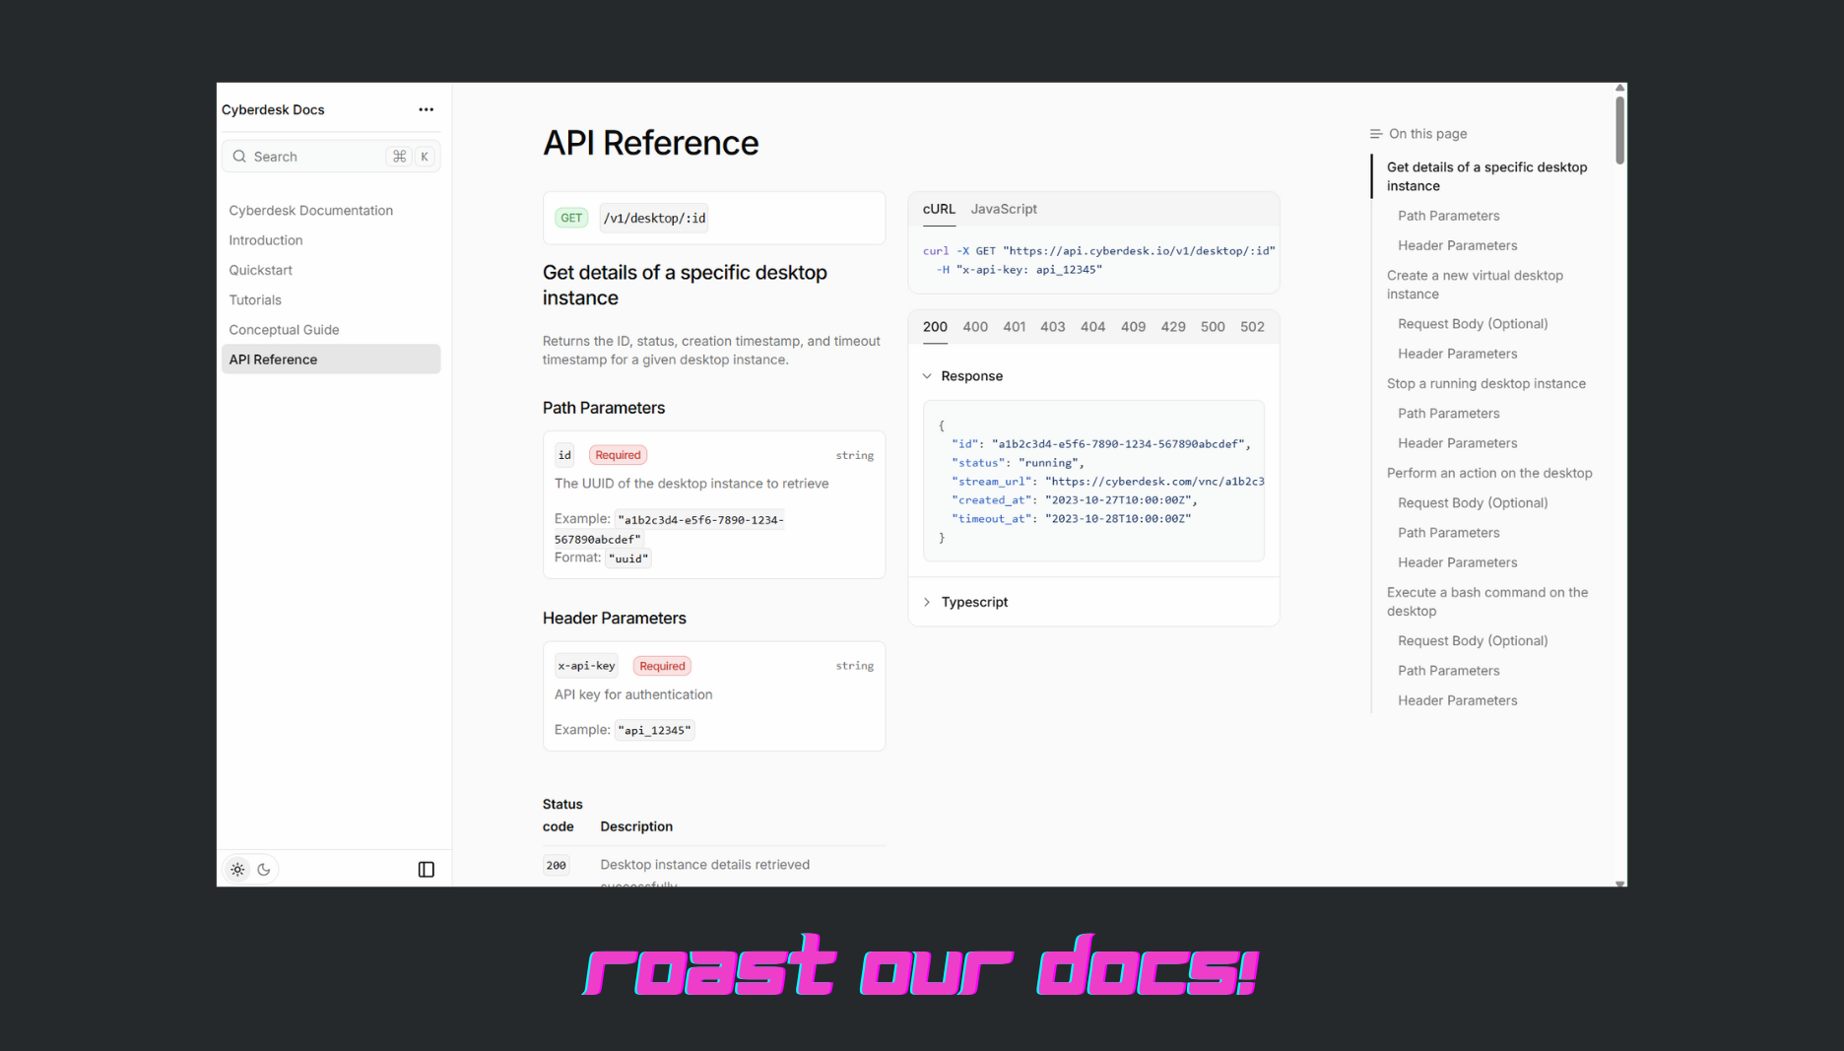1844x1051 pixels.
Task: Show the 403 response tab
Action: tap(1053, 327)
